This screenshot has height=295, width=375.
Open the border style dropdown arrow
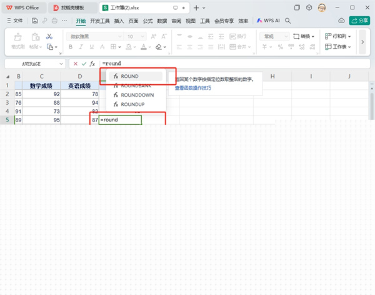[119, 47]
